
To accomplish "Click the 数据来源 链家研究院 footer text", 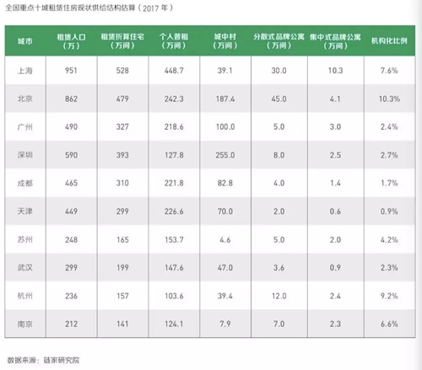I will click(x=43, y=360).
